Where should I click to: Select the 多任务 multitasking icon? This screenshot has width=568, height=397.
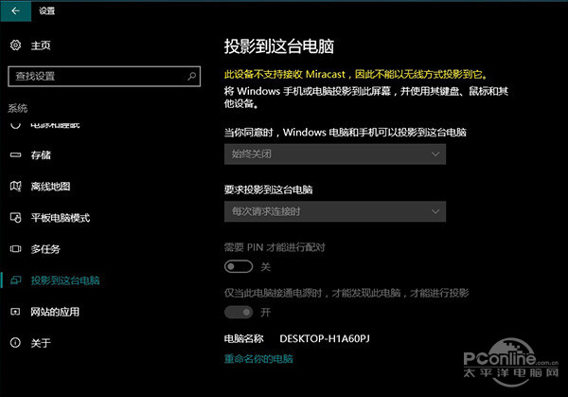14,248
